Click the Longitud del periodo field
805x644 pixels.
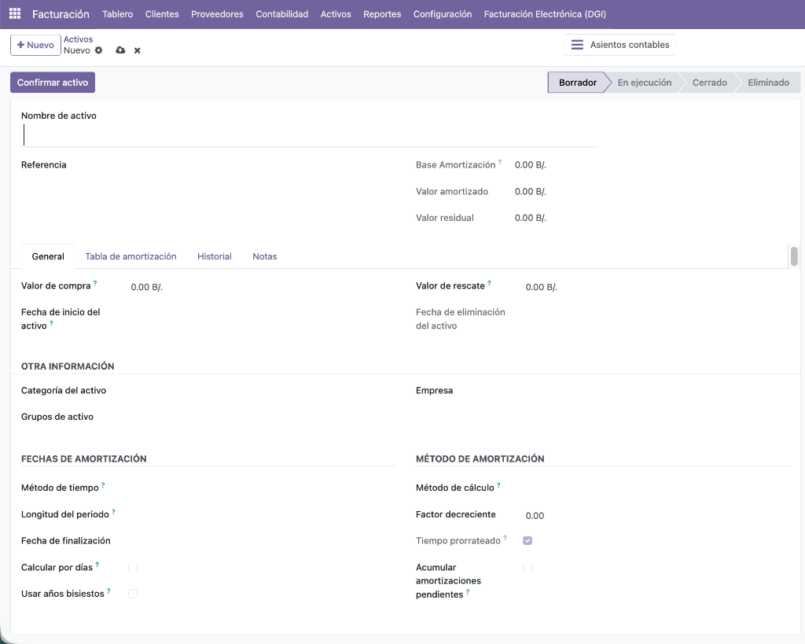click(263, 514)
